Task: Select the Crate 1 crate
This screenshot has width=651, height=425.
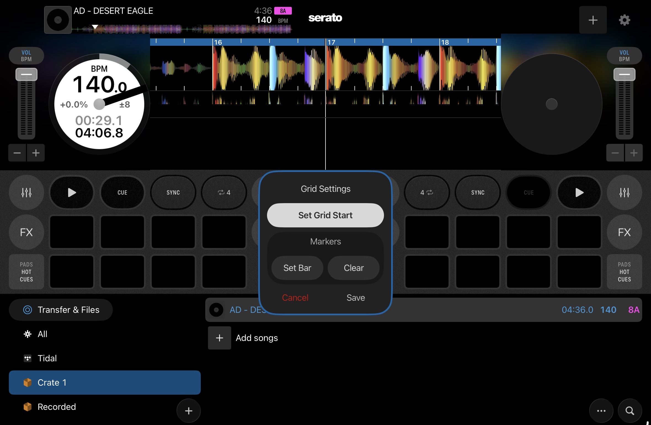Action: [105, 383]
